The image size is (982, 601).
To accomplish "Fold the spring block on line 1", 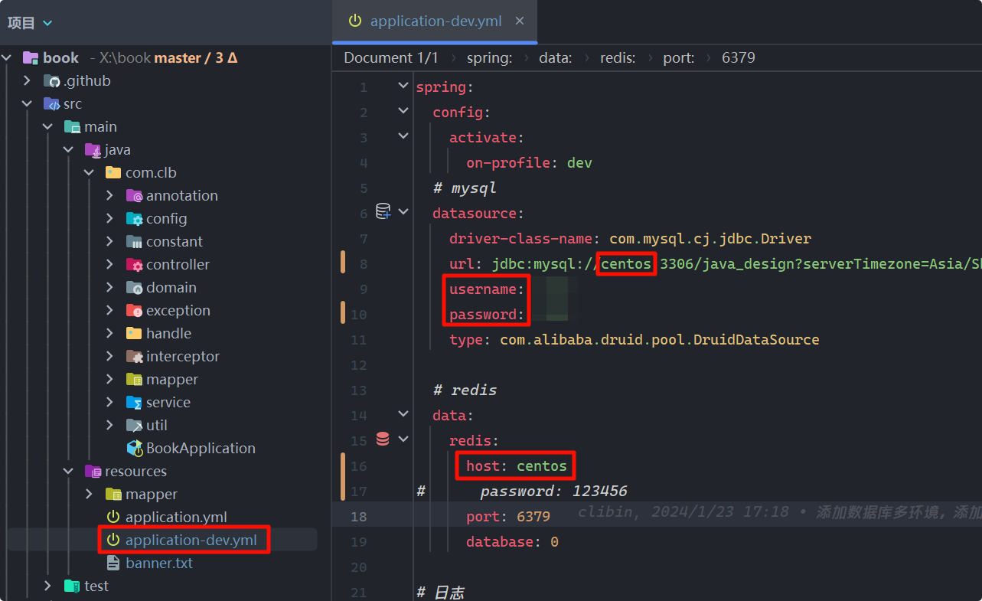I will pyautogui.click(x=403, y=87).
